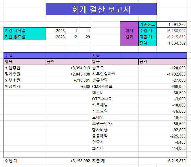The image size is (191, 167).
Task: Click the 지출 계 label in summary box
Action: (147, 37)
